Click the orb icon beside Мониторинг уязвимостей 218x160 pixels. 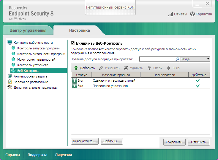pyautogui.click(x=13, y=59)
